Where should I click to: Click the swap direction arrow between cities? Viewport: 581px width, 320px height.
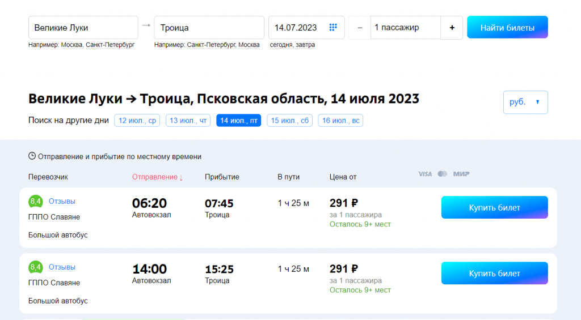(x=146, y=25)
